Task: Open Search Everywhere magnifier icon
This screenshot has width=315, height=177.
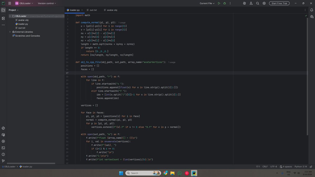Action: click(258, 3)
